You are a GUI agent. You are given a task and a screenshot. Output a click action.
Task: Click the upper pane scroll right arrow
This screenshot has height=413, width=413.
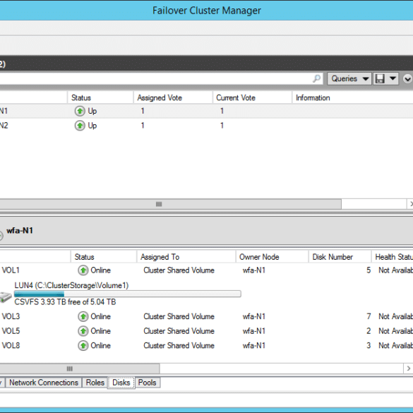[x=410, y=204]
